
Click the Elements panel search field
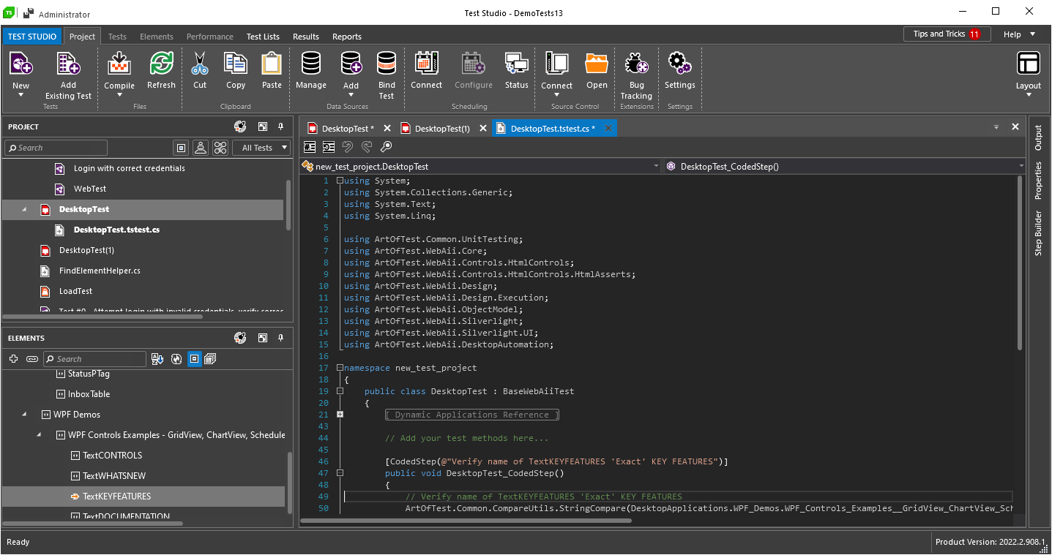coord(94,359)
